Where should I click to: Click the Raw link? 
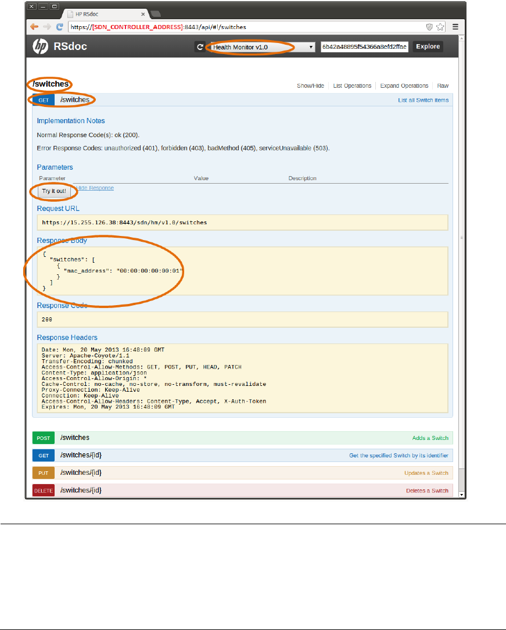pos(443,86)
